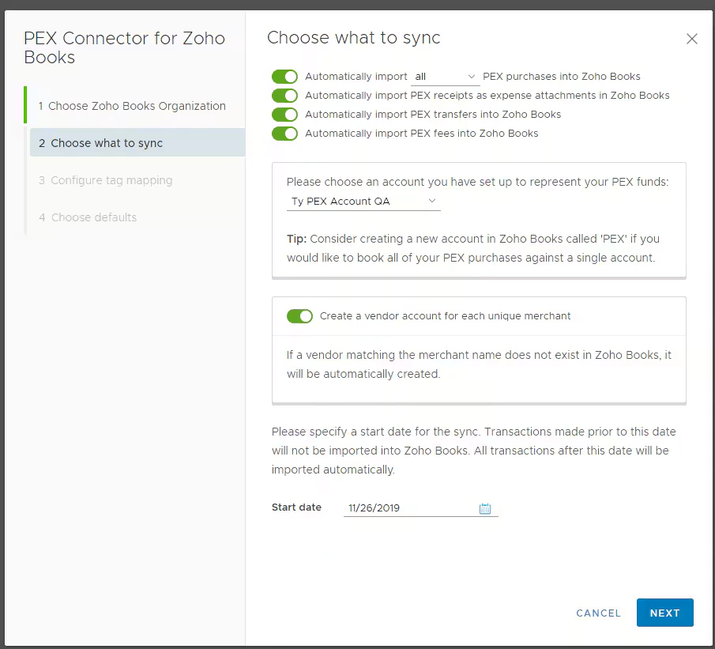Toggle automatic import of PEX transfers

tap(284, 115)
